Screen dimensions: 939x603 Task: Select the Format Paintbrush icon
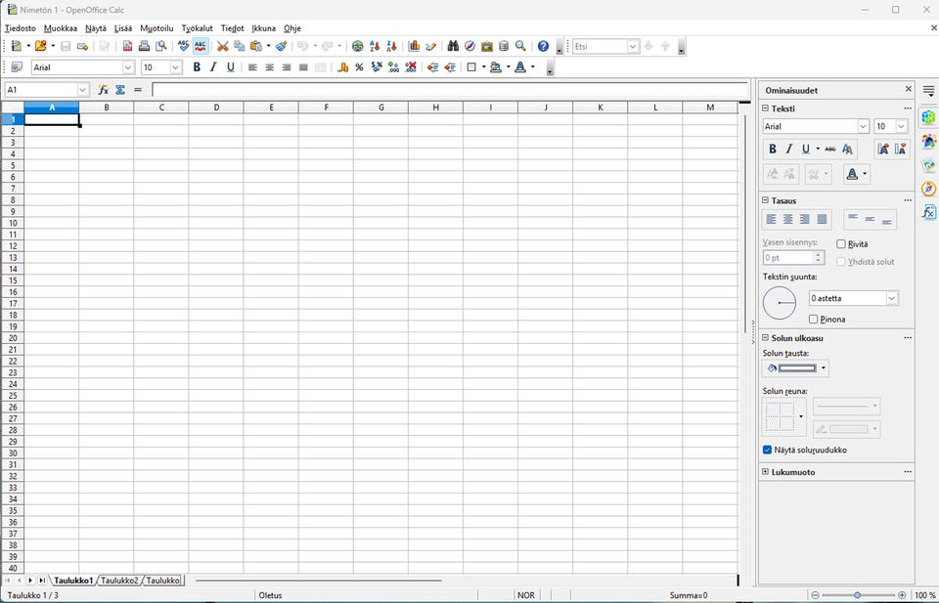pos(282,46)
